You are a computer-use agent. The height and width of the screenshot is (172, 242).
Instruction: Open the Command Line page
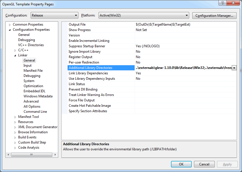[35, 111]
